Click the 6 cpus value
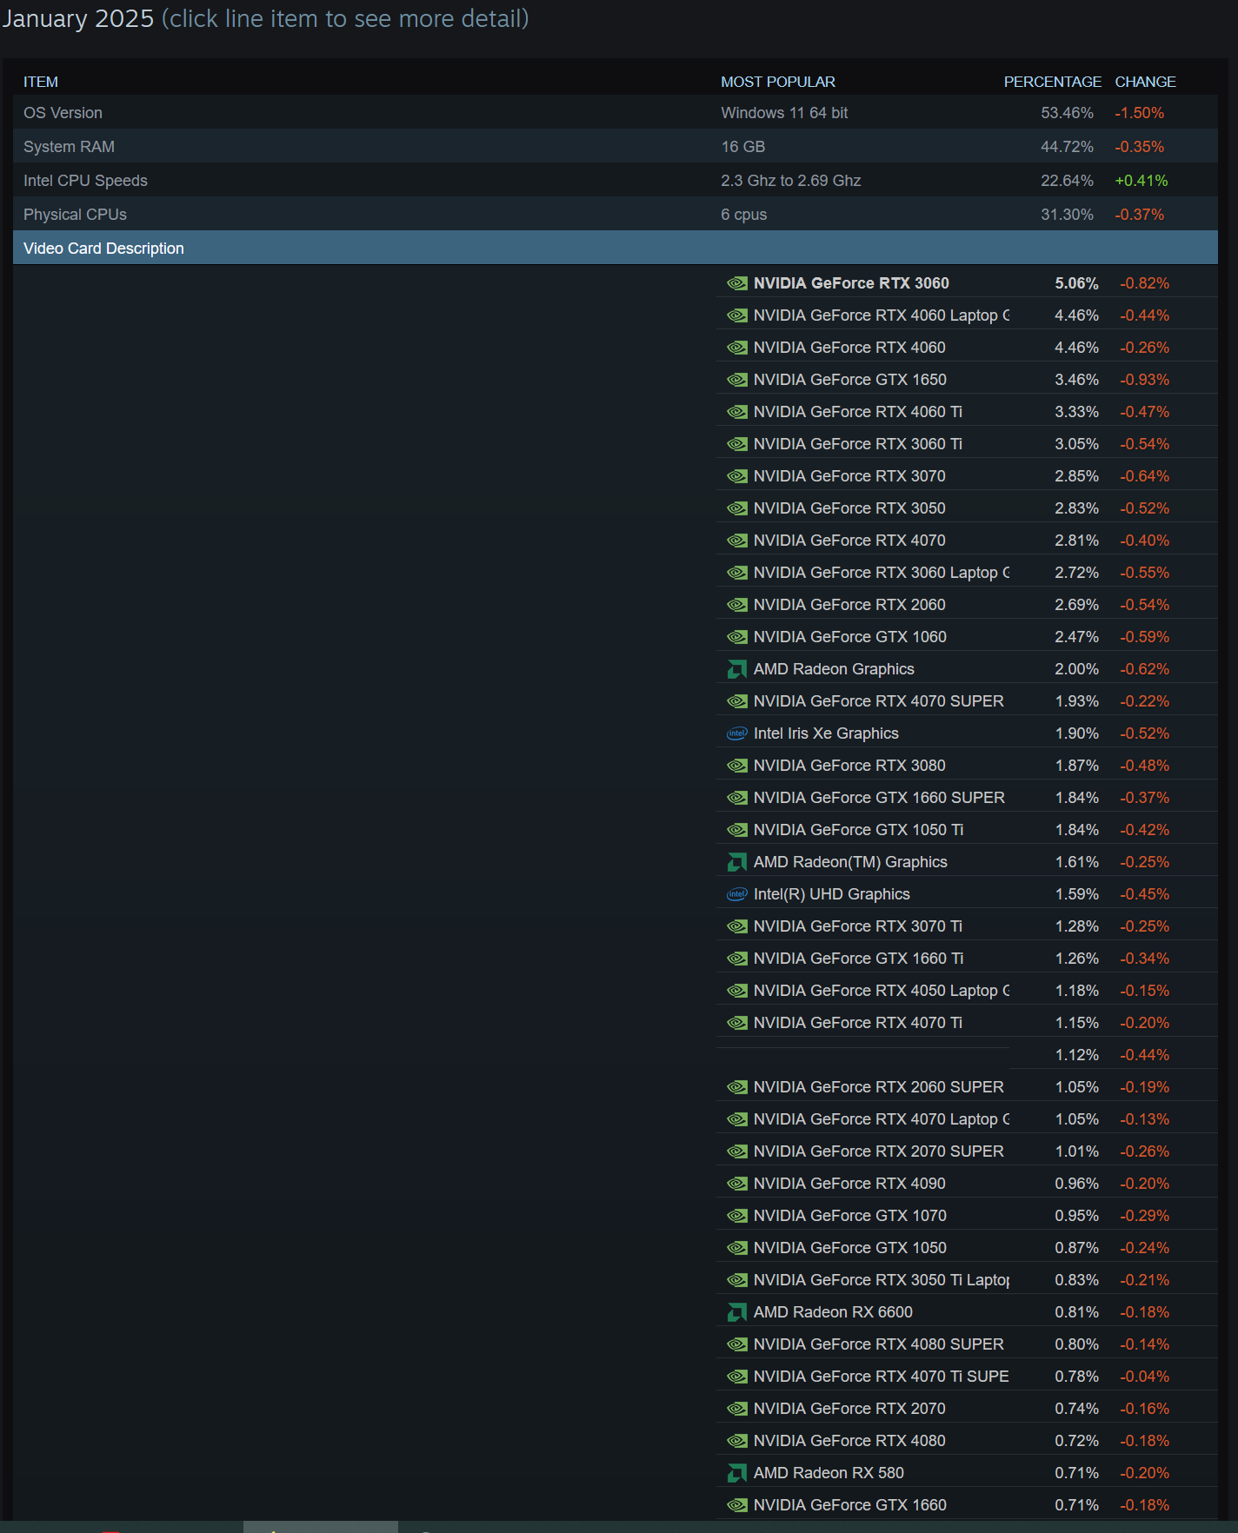The image size is (1238, 1533). pyautogui.click(x=744, y=215)
